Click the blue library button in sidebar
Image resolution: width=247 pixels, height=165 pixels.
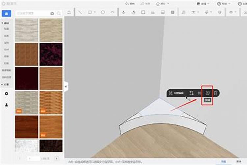tap(6, 14)
